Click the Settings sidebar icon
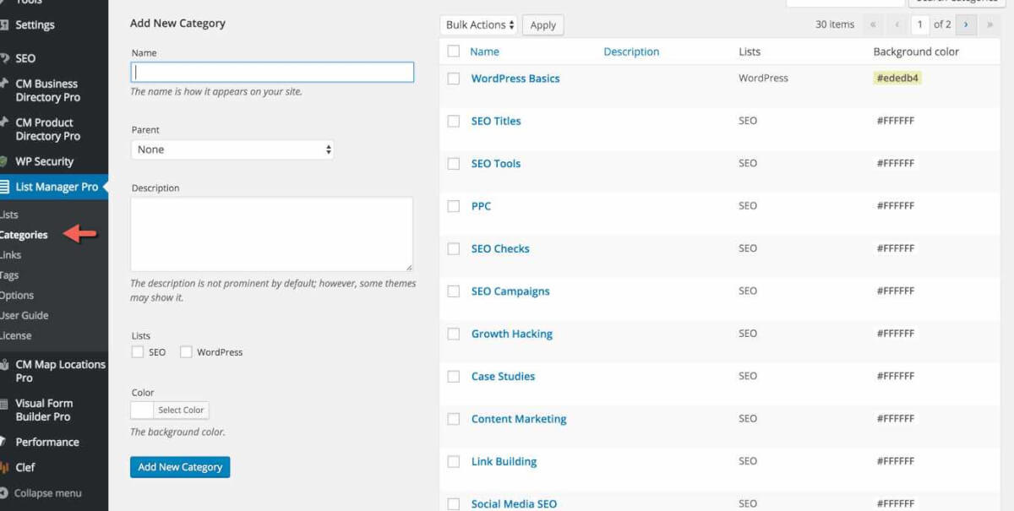The image size is (1014, 511). [x=4, y=25]
